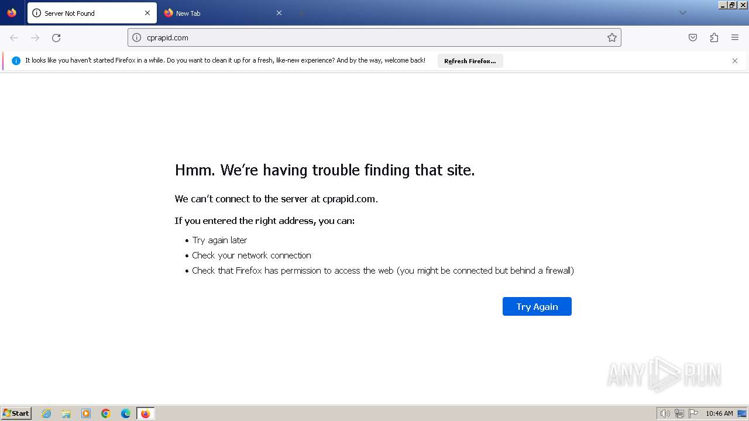Click the heading 'Hmm. We're having trouble finding that site.'
This screenshot has height=421, width=749.
click(x=325, y=170)
